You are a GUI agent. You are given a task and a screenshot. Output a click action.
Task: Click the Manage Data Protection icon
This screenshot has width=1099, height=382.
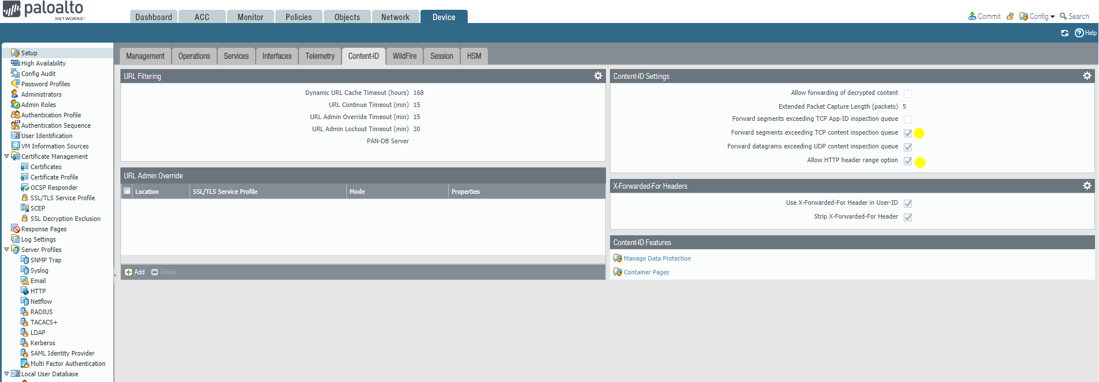pos(617,258)
